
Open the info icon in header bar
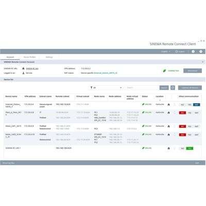point(193,51)
